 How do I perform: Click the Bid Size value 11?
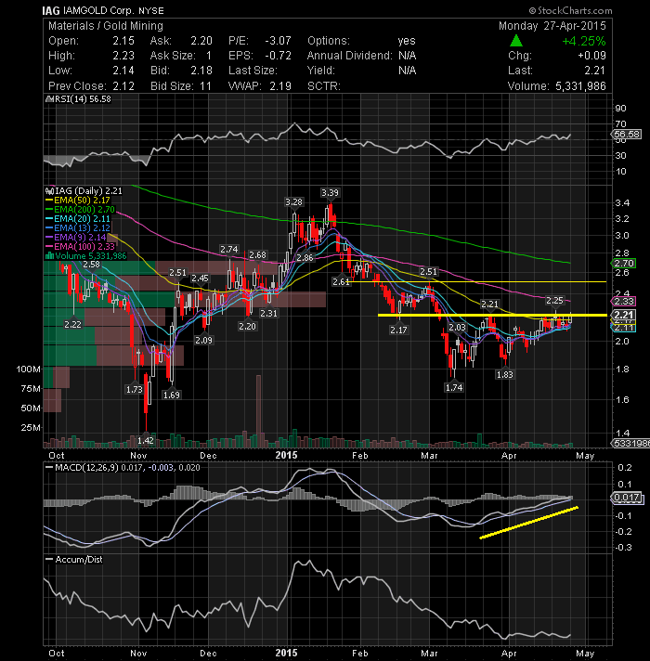[206, 86]
